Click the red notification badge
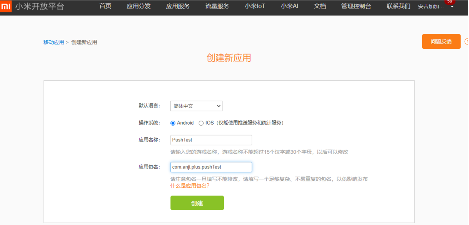Viewport: 469px width, 225px height. point(450,2)
